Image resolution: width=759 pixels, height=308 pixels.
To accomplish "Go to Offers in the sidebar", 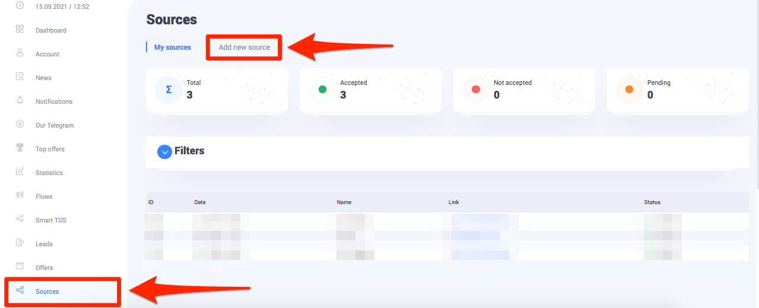I will pos(44,268).
